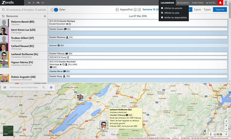231x139 pixels.
Task: Click the Exporter button
Action: pos(220,10)
